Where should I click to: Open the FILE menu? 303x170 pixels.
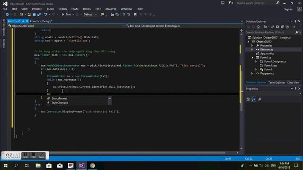click(5, 9)
